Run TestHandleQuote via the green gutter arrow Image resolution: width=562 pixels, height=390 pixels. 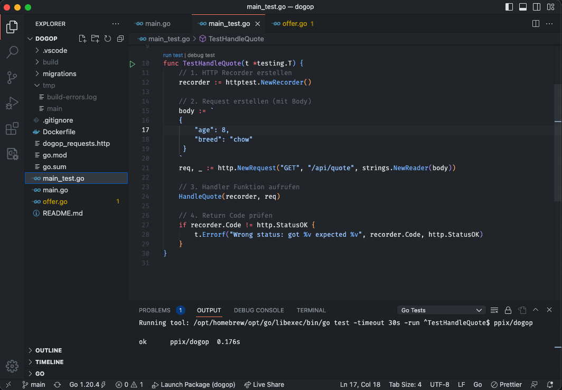[x=132, y=64]
